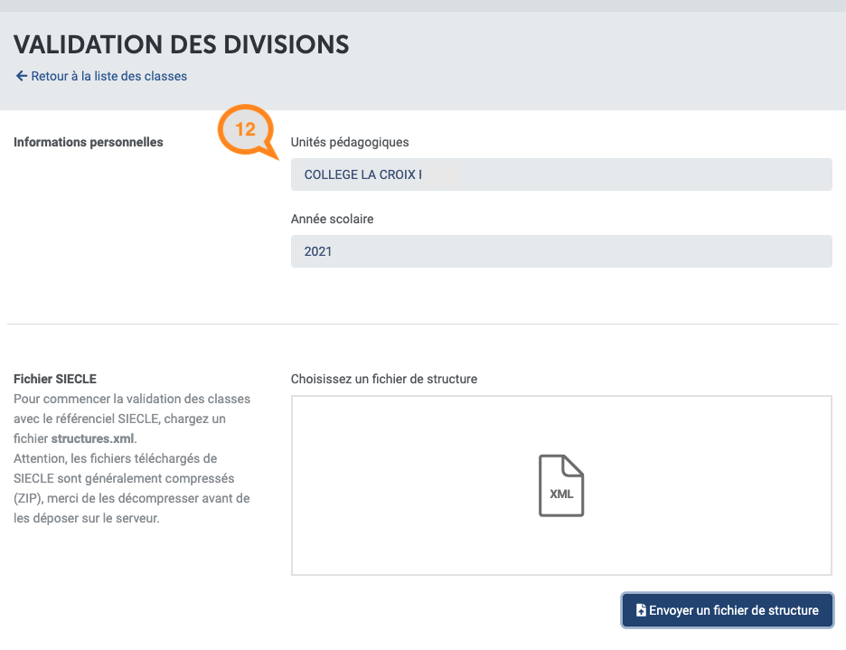Click the Fichier SIECLE heading

[55, 379]
